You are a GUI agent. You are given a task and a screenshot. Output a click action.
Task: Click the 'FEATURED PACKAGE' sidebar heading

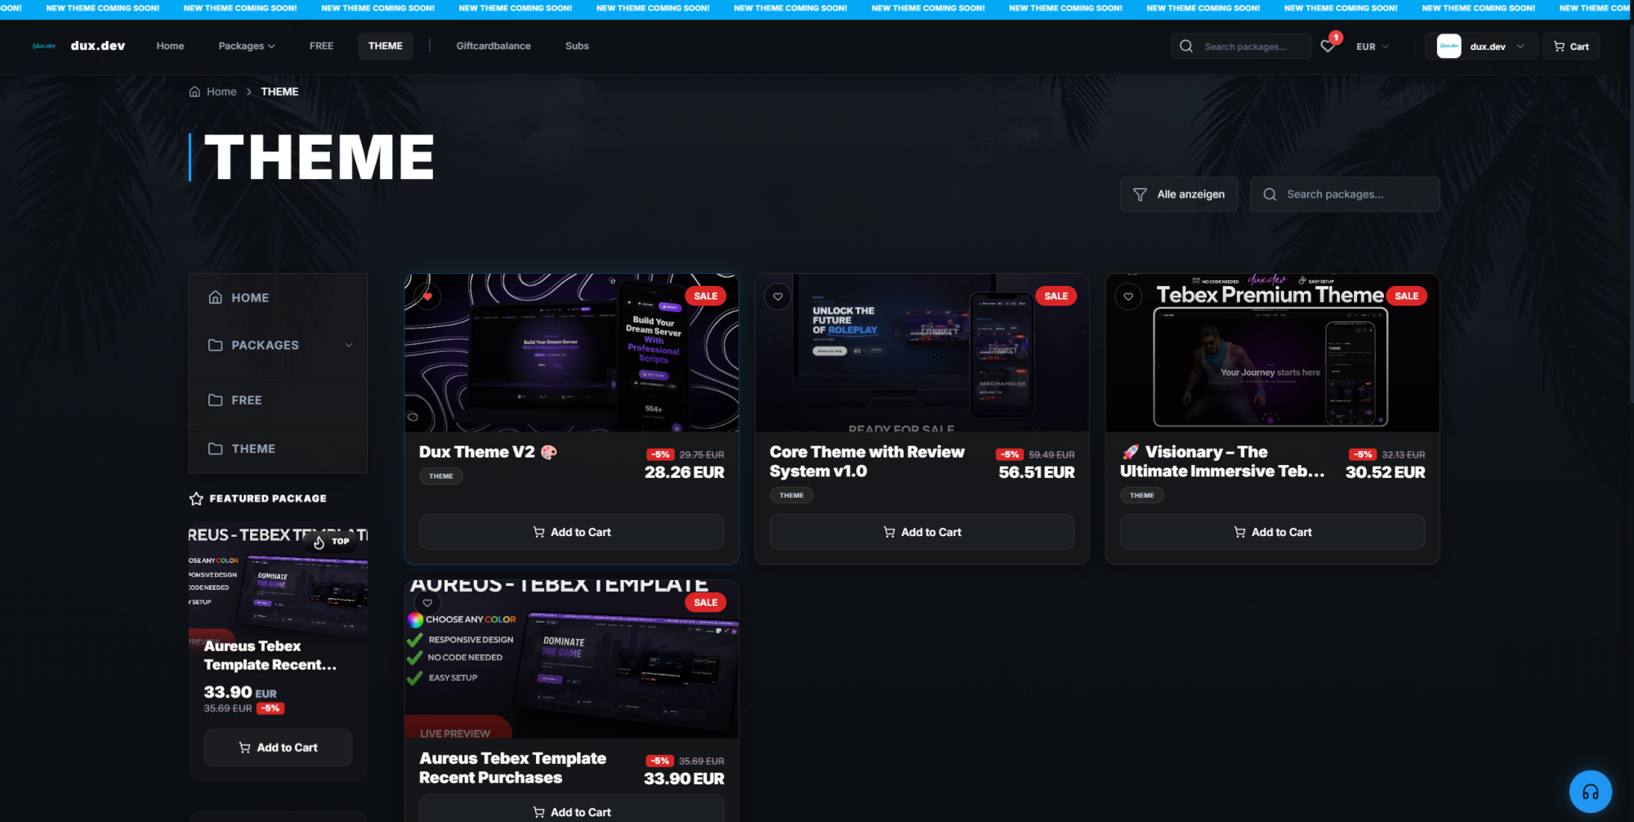click(x=268, y=498)
